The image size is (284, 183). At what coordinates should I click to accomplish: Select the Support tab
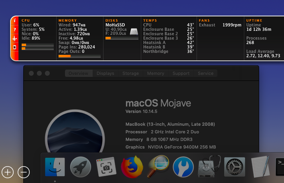coord(181,73)
